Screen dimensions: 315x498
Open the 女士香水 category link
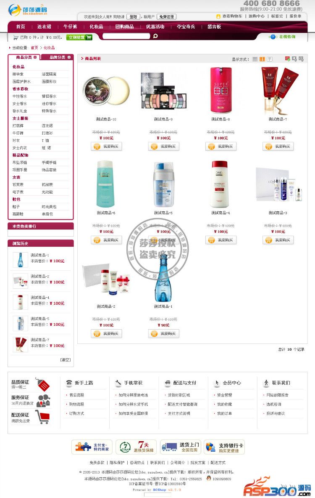coord(20,104)
